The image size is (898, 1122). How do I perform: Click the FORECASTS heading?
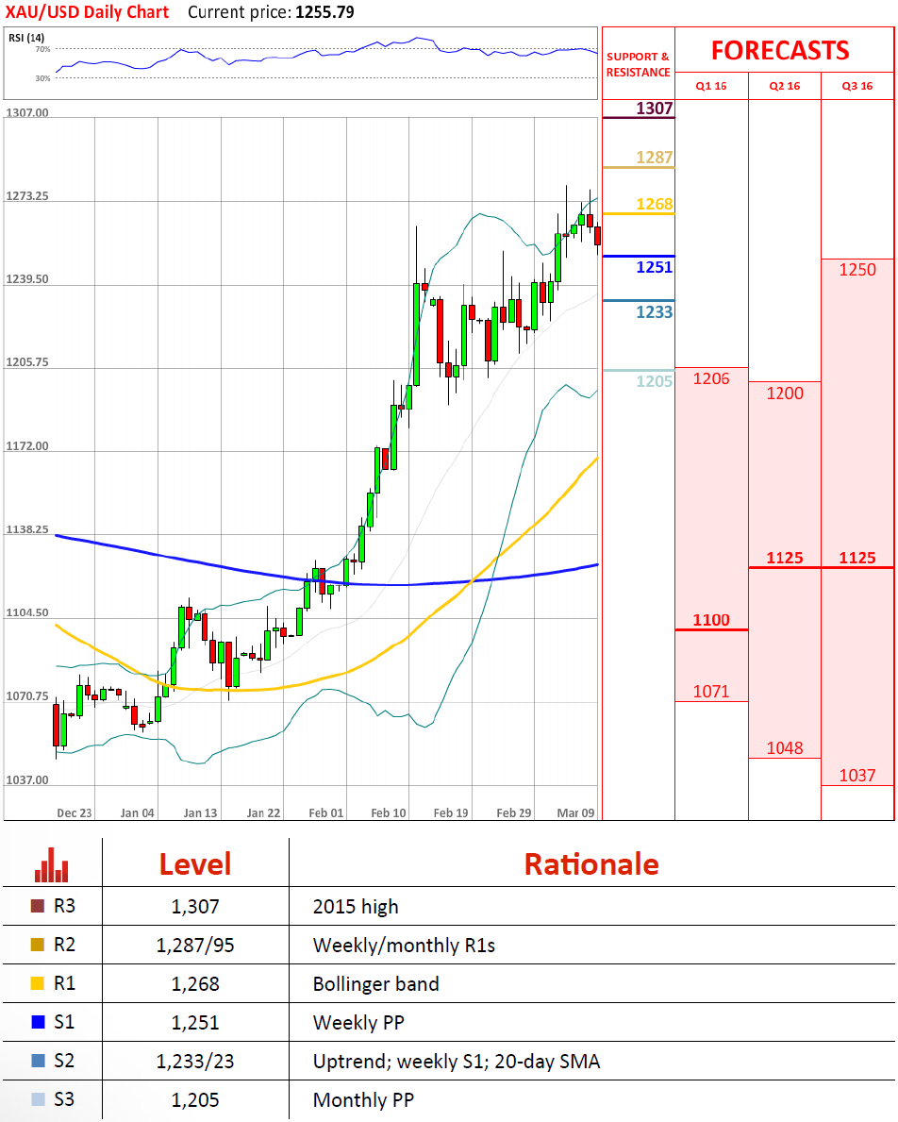780,50
